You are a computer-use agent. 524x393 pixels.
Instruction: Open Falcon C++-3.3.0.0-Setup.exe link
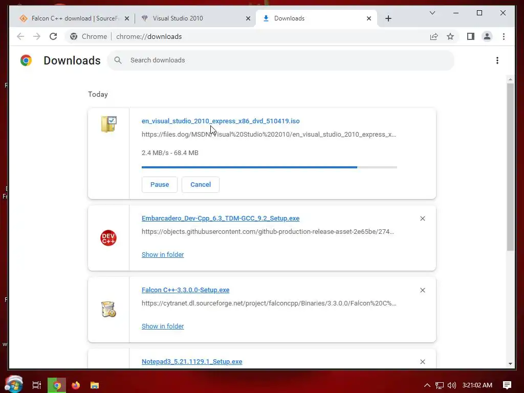pos(185,290)
